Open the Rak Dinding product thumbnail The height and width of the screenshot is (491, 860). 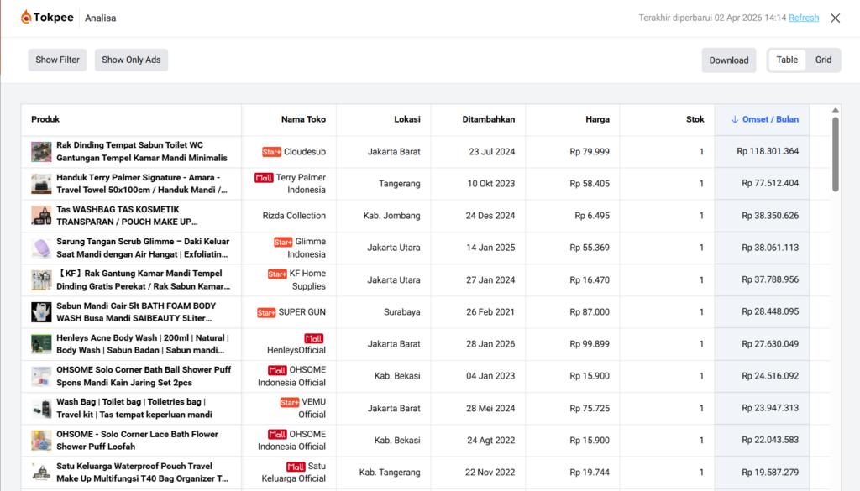point(41,152)
